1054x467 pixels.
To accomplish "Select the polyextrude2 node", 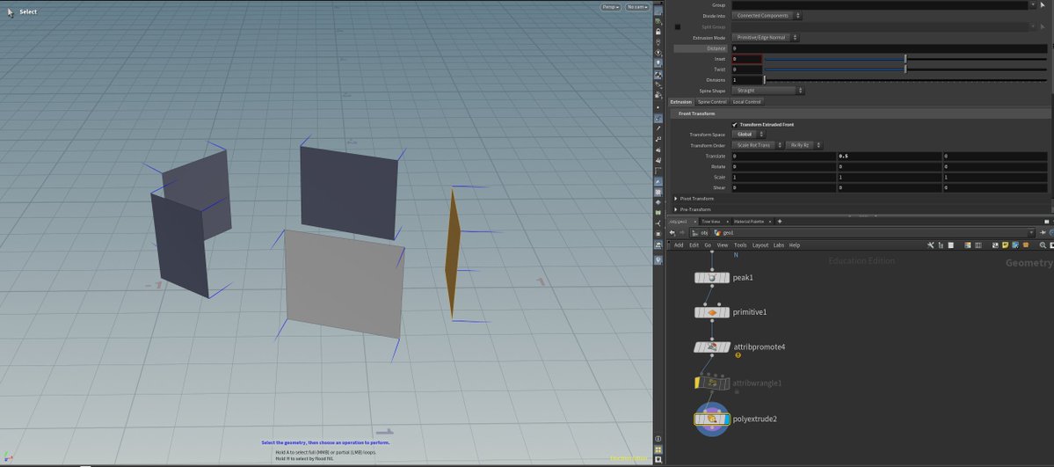I will tap(712, 420).
